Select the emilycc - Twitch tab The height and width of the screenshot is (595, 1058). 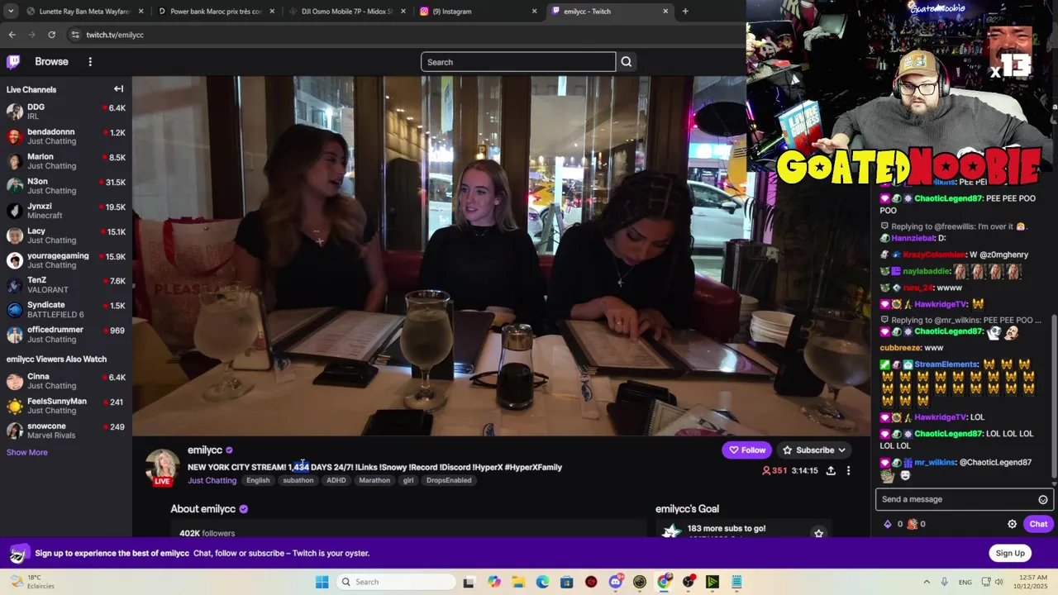610,12
